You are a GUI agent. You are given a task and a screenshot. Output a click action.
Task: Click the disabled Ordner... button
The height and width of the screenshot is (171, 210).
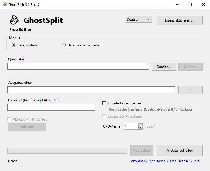point(190,67)
